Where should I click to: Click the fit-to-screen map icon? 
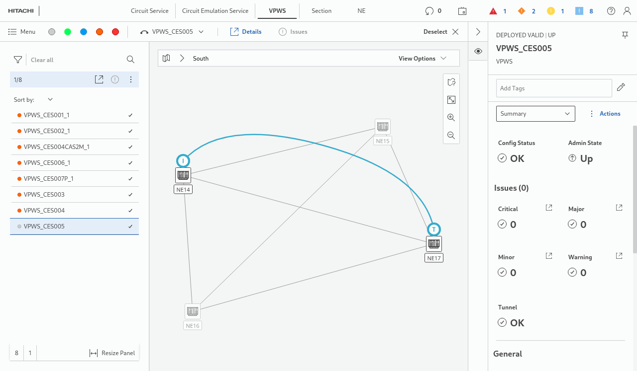coord(451,100)
